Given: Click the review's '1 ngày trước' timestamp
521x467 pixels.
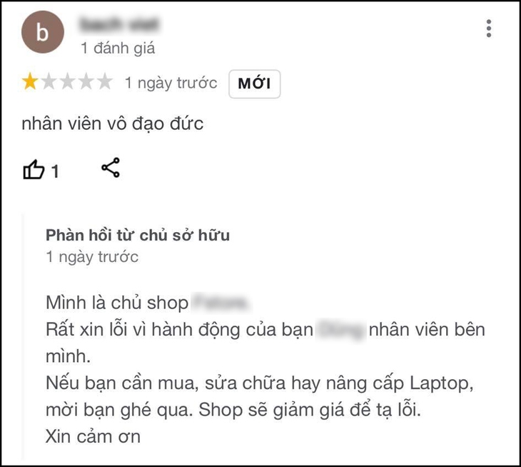Looking at the screenshot, I should click(x=171, y=83).
